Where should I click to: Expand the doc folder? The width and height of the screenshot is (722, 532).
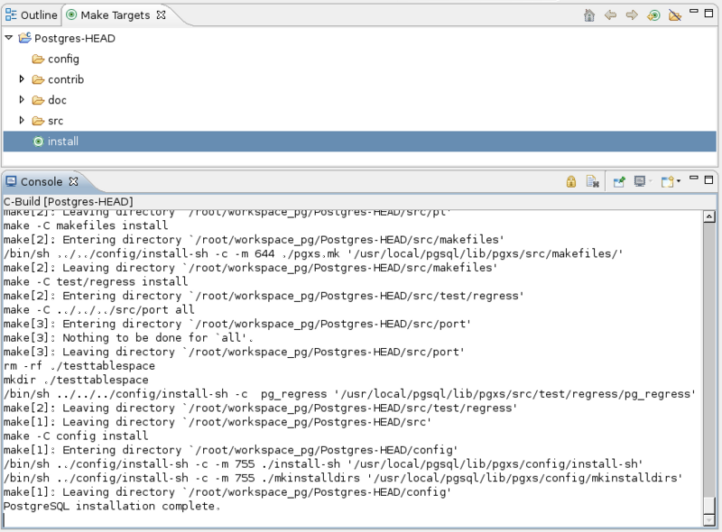pyautogui.click(x=23, y=100)
